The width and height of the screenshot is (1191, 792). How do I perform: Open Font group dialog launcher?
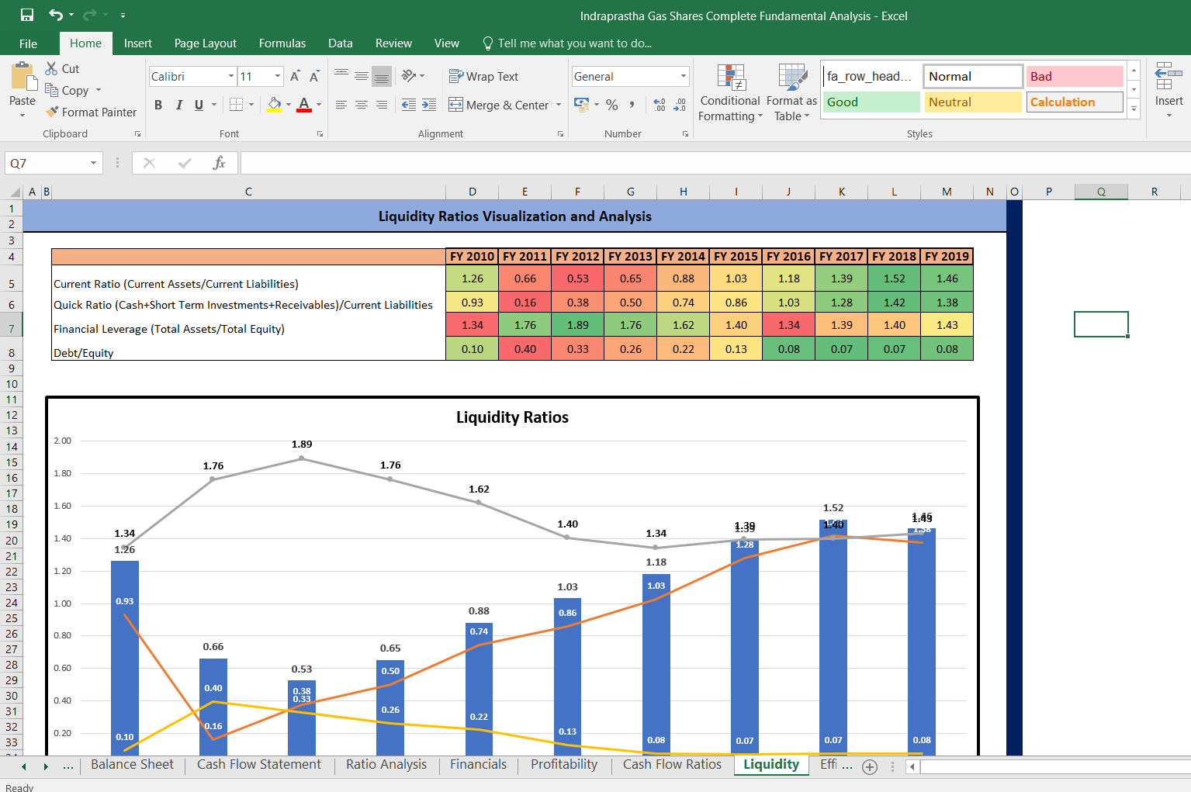coord(320,134)
